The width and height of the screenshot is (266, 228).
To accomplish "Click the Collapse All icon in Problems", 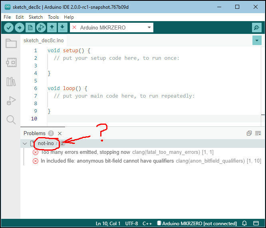I will (249, 133).
